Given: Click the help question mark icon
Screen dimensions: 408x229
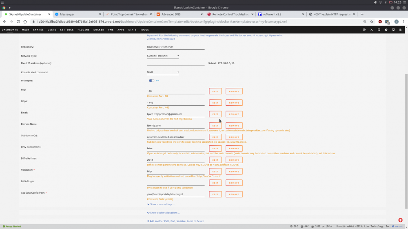Looking at the screenshot, I should pos(386,30).
